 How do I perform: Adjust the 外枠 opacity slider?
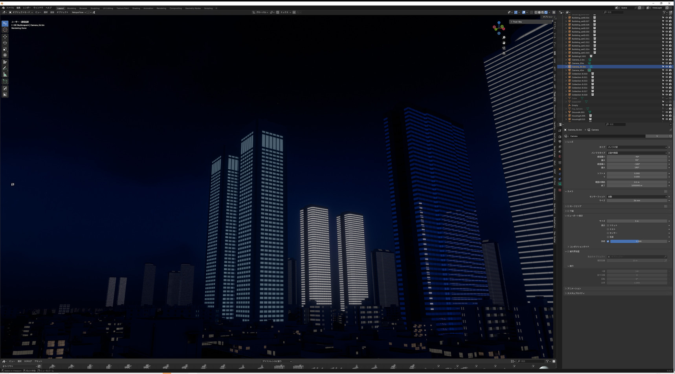(638, 241)
